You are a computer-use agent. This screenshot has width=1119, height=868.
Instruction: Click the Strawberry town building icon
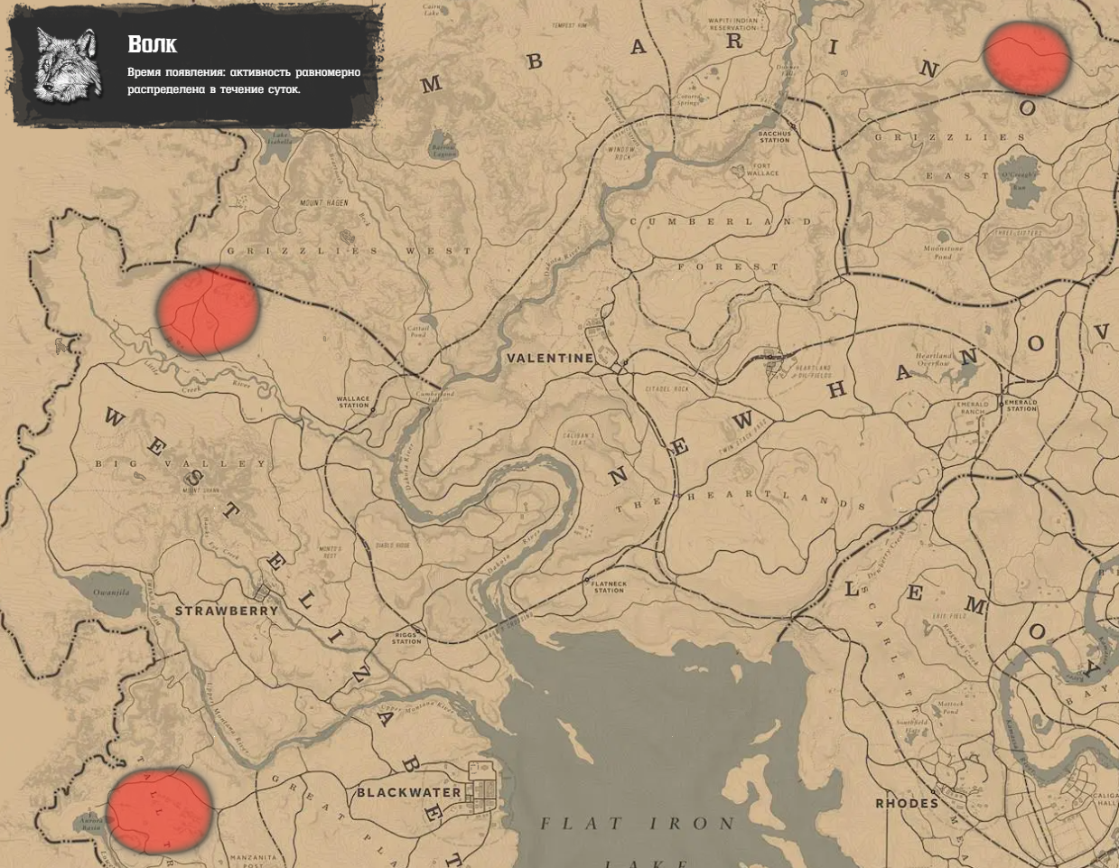coord(264,593)
